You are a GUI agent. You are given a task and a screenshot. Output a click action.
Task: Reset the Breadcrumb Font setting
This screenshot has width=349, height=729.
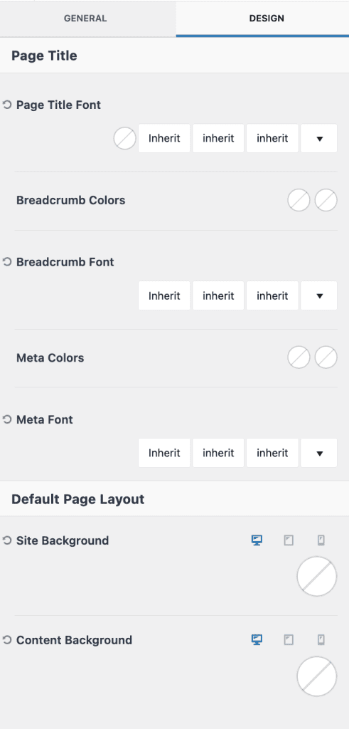(x=6, y=262)
